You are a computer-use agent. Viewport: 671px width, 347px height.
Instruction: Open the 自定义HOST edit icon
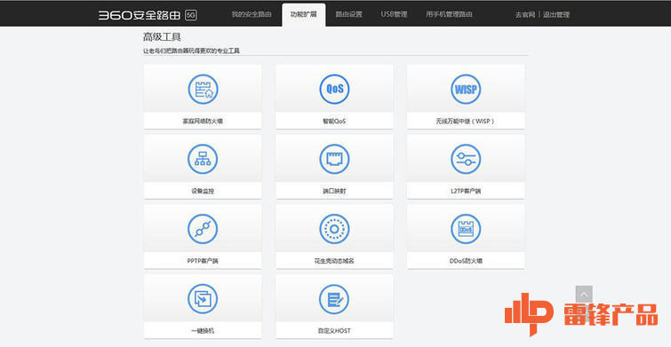point(334,299)
